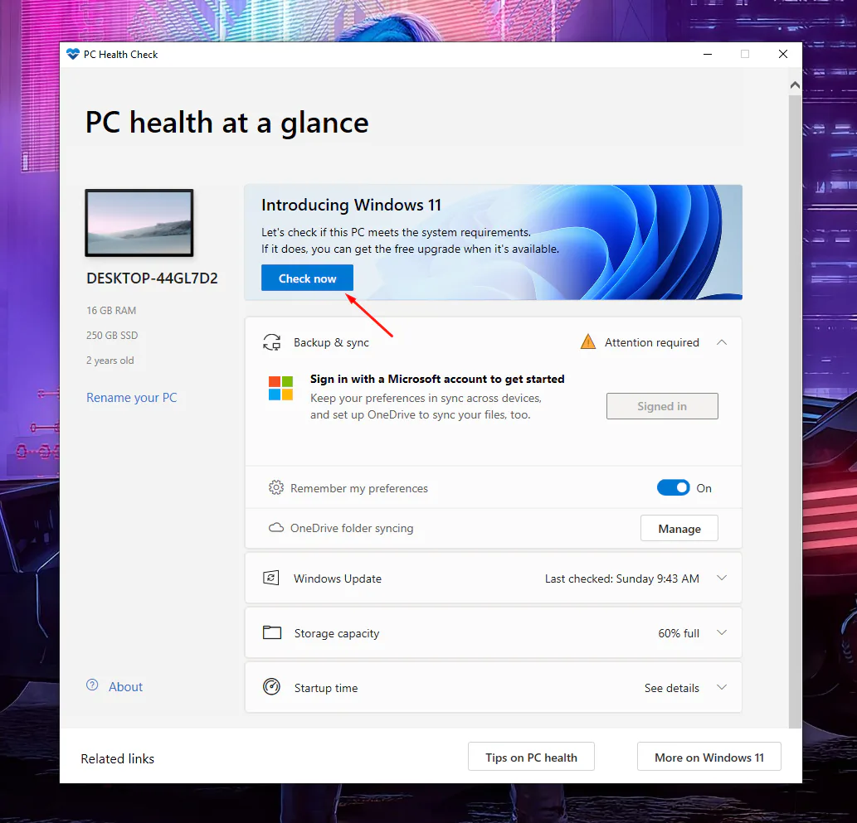Expand the Startup time section chevron

coord(722,687)
